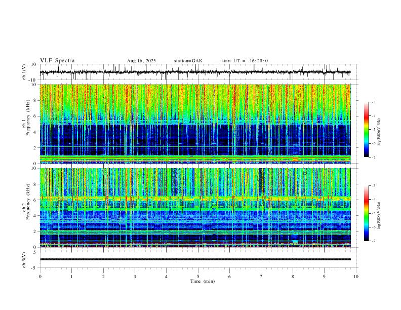The height and width of the screenshot is (310, 401).
Task: Click the upper PSD color scale bar
Action: 367,130
